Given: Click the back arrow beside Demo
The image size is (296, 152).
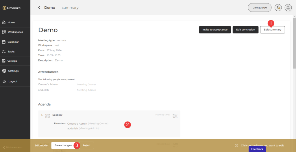Looking at the screenshot, I should point(39,7).
